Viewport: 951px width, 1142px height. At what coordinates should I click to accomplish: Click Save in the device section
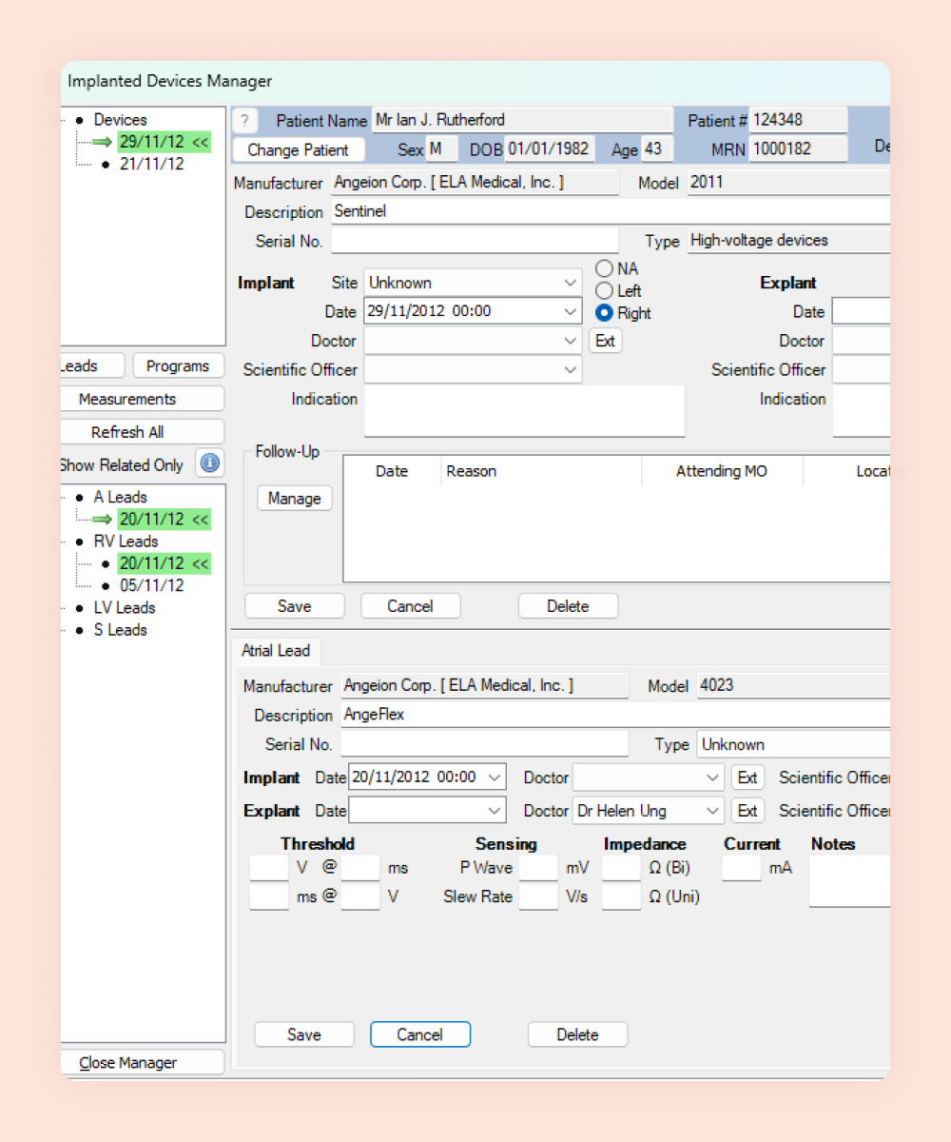pos(295,606)
